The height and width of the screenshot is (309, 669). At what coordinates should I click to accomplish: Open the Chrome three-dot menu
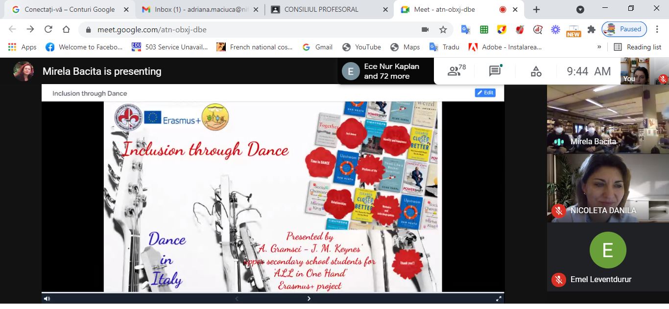[657, 29]
